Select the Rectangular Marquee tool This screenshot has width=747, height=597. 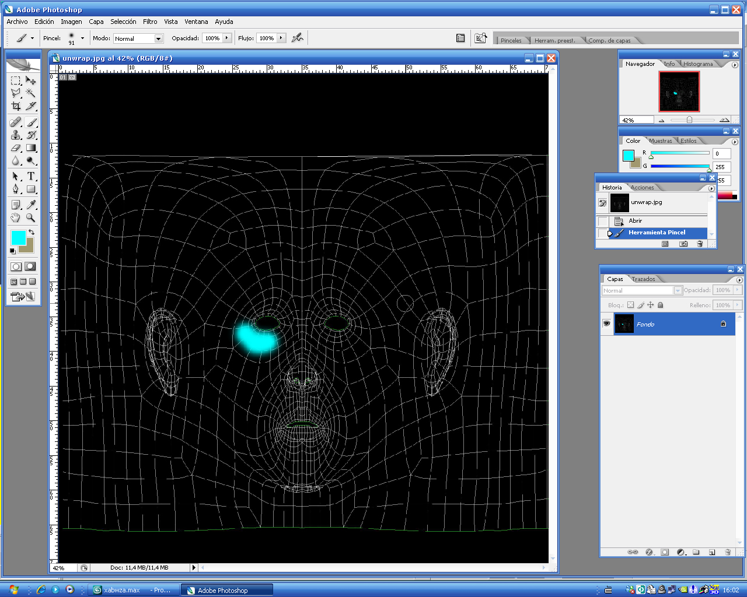pos(16,80)
